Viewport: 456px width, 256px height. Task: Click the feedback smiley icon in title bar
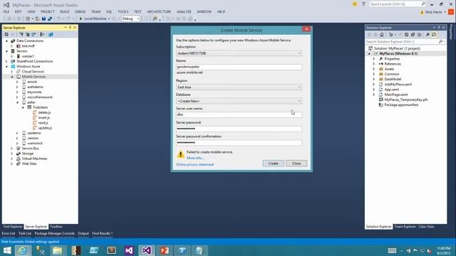pos(355,4)
